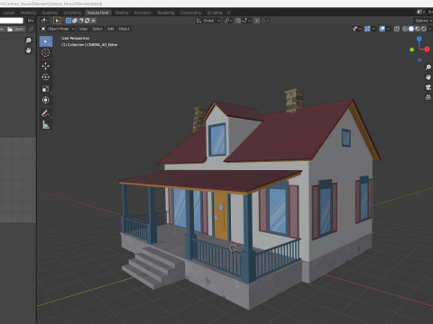
Task: Open the Options dropdown
Action: [423, 21]
